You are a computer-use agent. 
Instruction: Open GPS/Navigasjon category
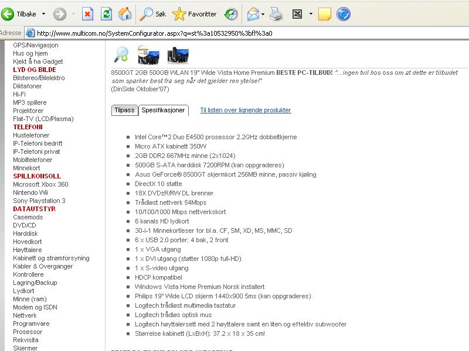(36, 45)
